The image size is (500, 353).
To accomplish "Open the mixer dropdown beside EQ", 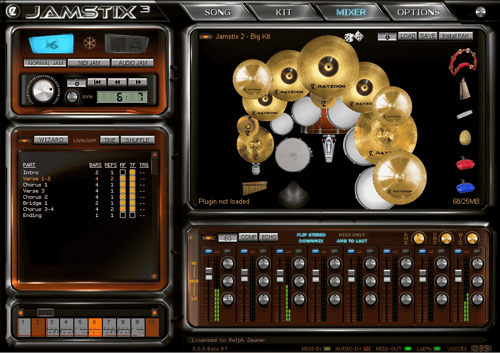I will 208,238.
